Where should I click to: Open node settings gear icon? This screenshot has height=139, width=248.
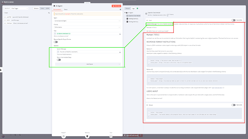click(120, 9)
